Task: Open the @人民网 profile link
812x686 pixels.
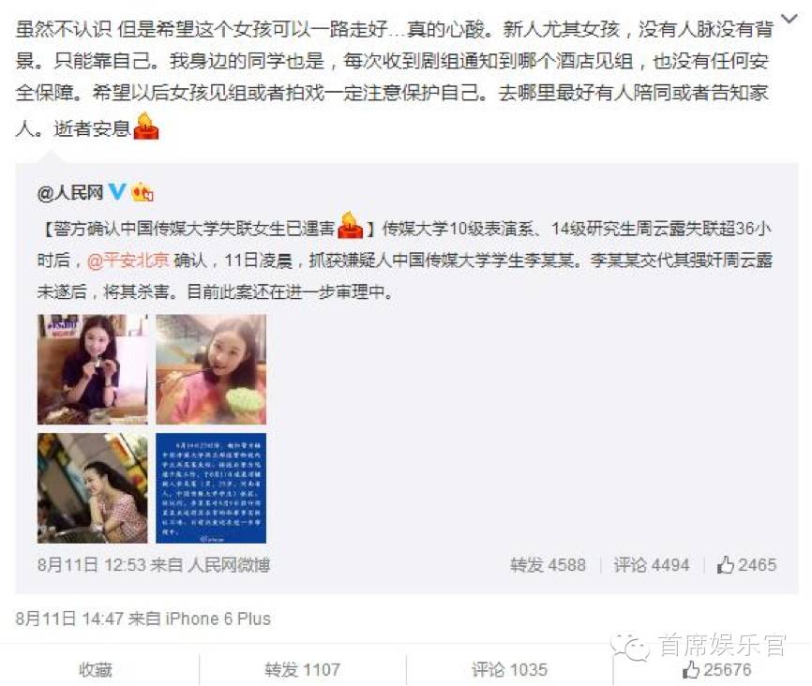Action: [x=70, y=193]
